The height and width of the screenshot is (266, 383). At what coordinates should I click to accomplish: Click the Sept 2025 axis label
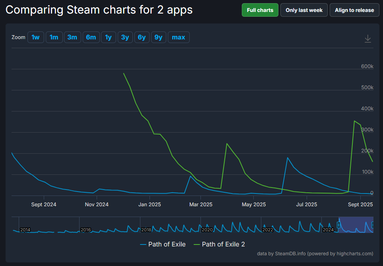coord(360,204)
